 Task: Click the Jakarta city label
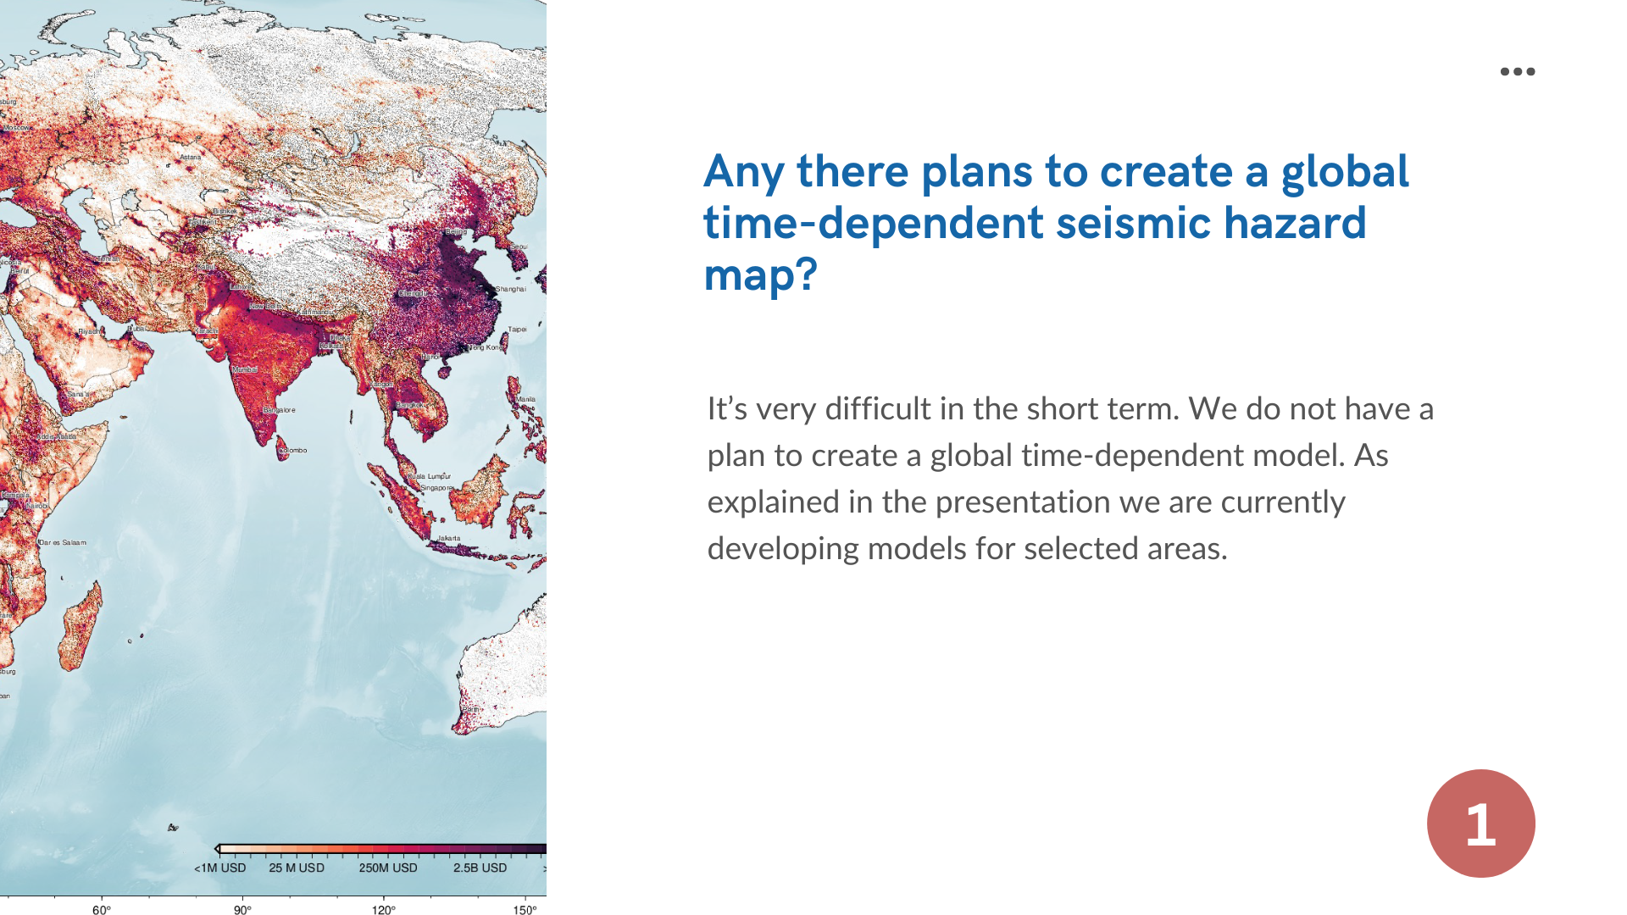pyautogui.click(x=449, y=538)
